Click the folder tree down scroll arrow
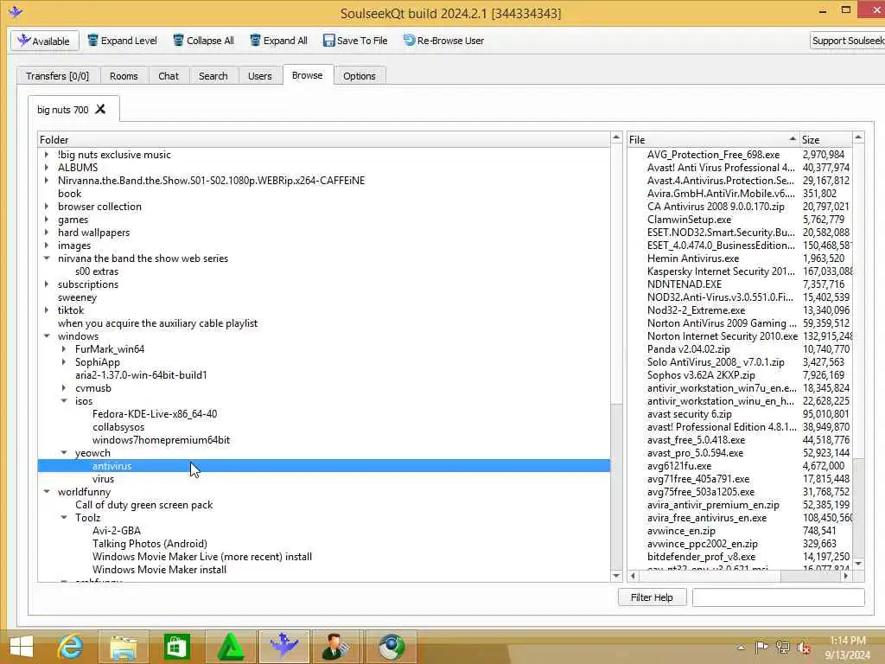Viewport: 885px width, 664px height. [616, 576]
